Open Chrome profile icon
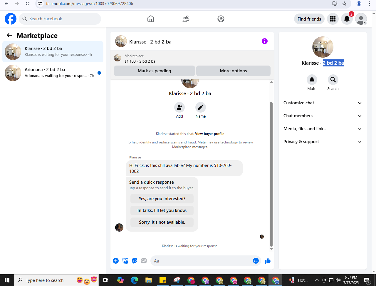This screenshot has width=376, height=286. click(x=359, y=4)
